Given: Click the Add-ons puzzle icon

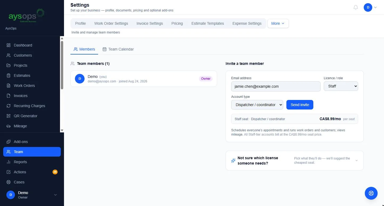Looking at the screenshot, I should [x=9, y=142].
